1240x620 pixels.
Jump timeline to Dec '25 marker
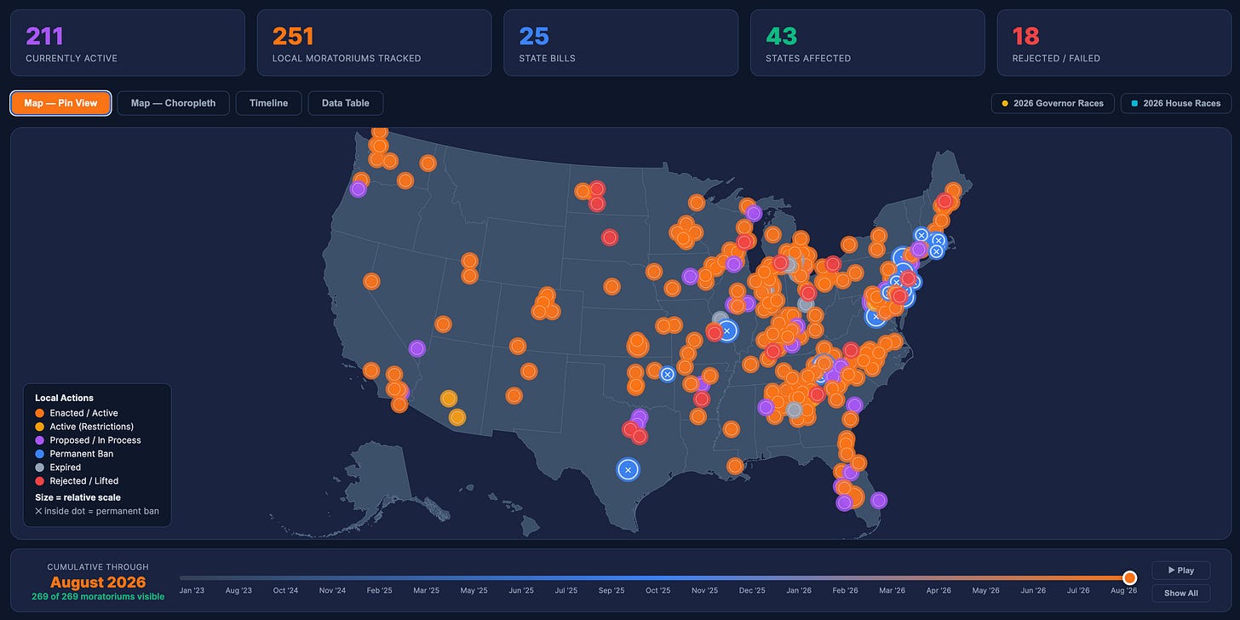[x=752, y=590]
